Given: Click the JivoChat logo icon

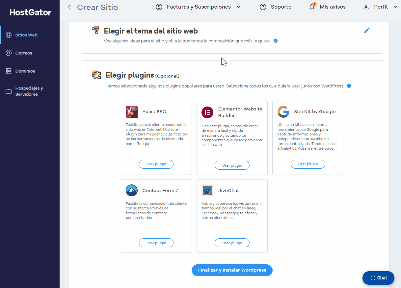Looking at the screenshot, I should pos(207,190).
